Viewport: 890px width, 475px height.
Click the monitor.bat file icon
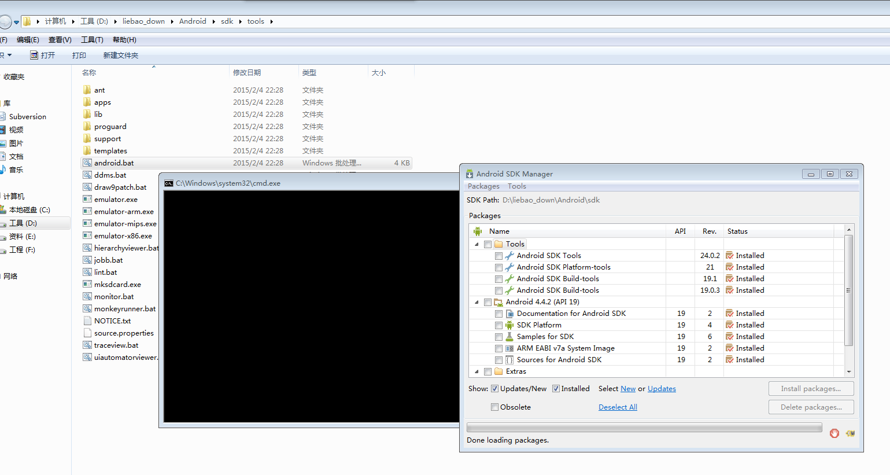click(87, 296)
